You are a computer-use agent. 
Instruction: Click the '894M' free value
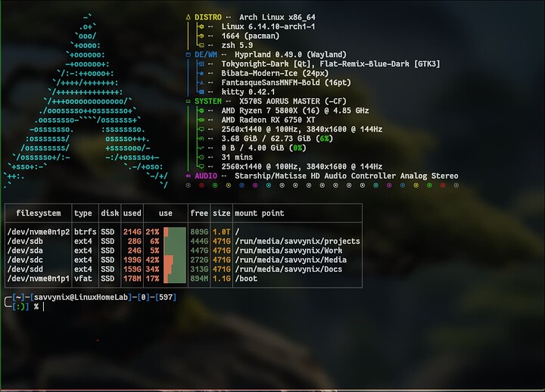(199, 278)
